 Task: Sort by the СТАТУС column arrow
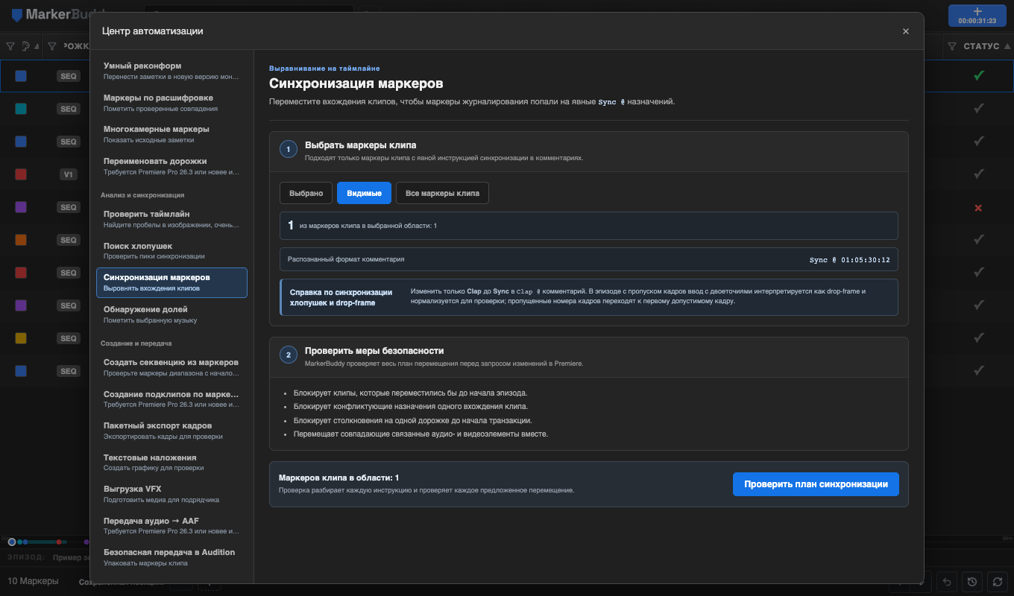(x=1008, y=46)
